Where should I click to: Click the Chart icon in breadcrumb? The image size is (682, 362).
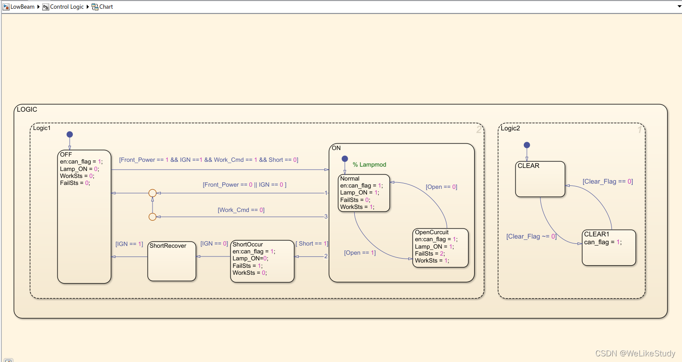tap(95, 7)
